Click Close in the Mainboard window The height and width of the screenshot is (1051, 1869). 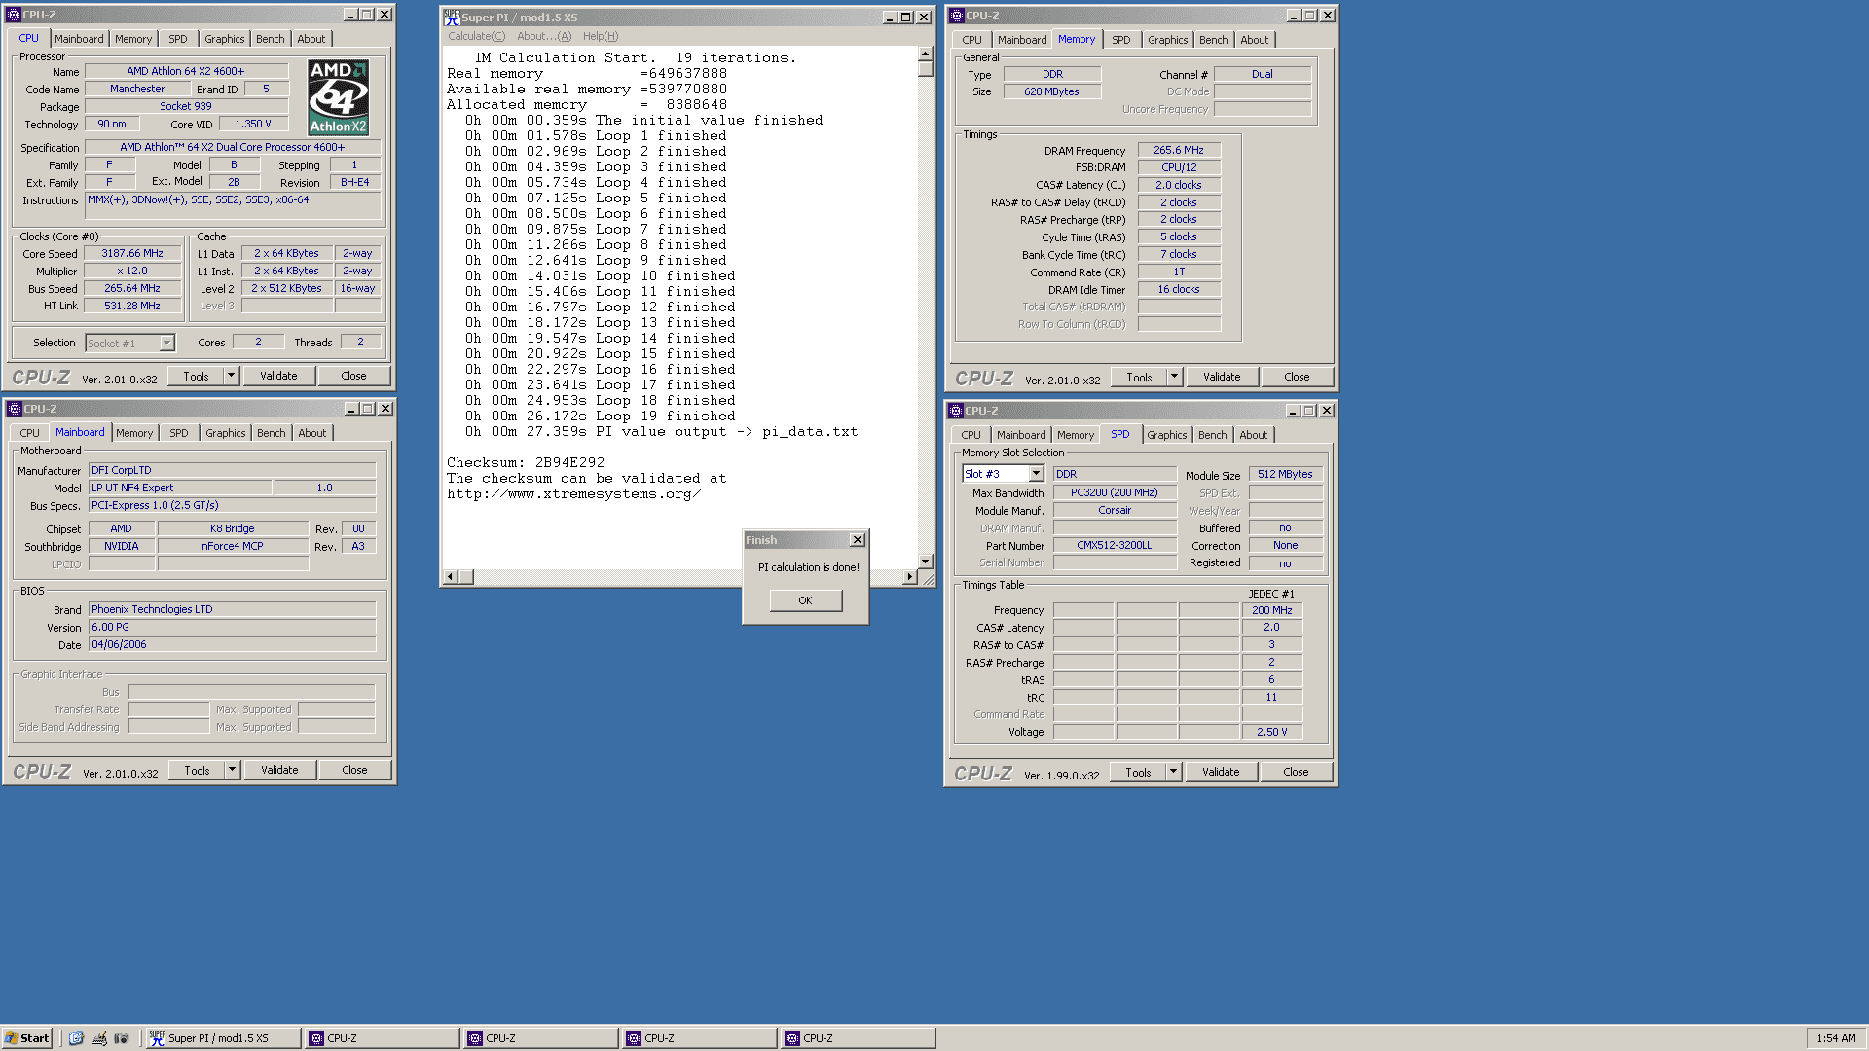(x=354, y=770)
